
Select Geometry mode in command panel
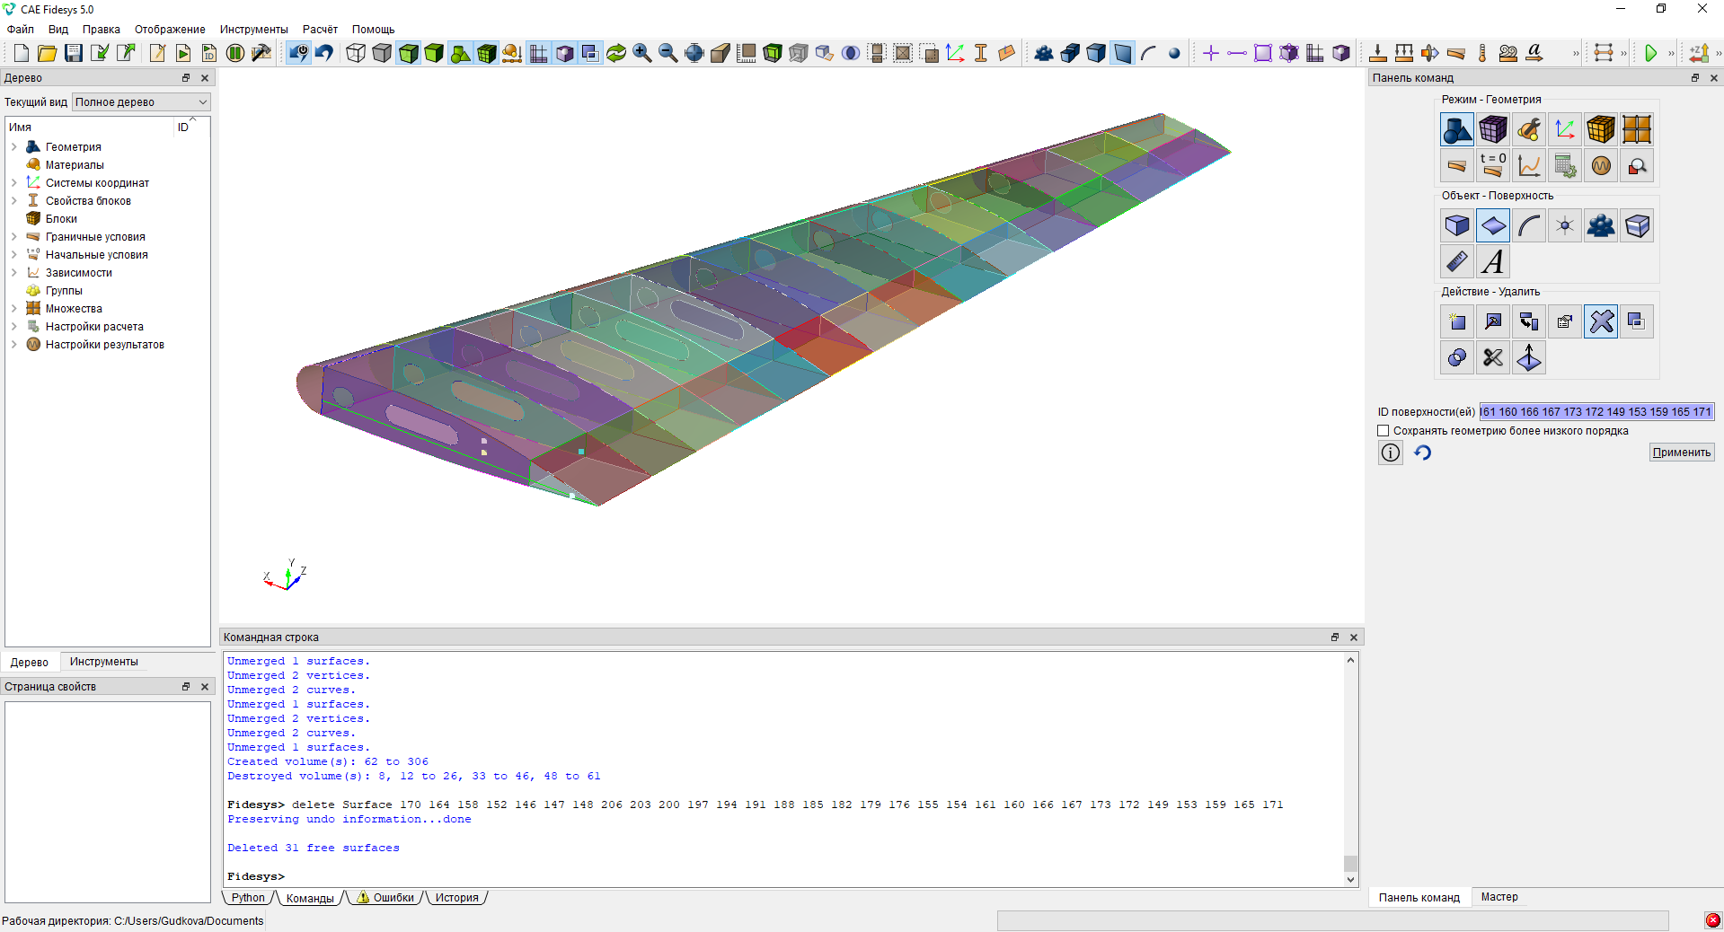(x=1457, y=129)
